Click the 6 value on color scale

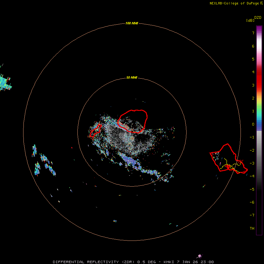pos(253,46)
